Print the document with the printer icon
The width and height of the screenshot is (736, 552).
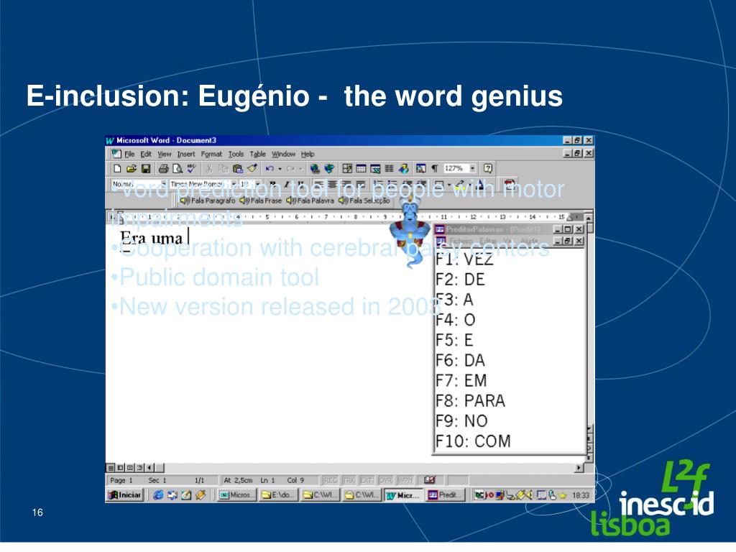pos(163,168)
